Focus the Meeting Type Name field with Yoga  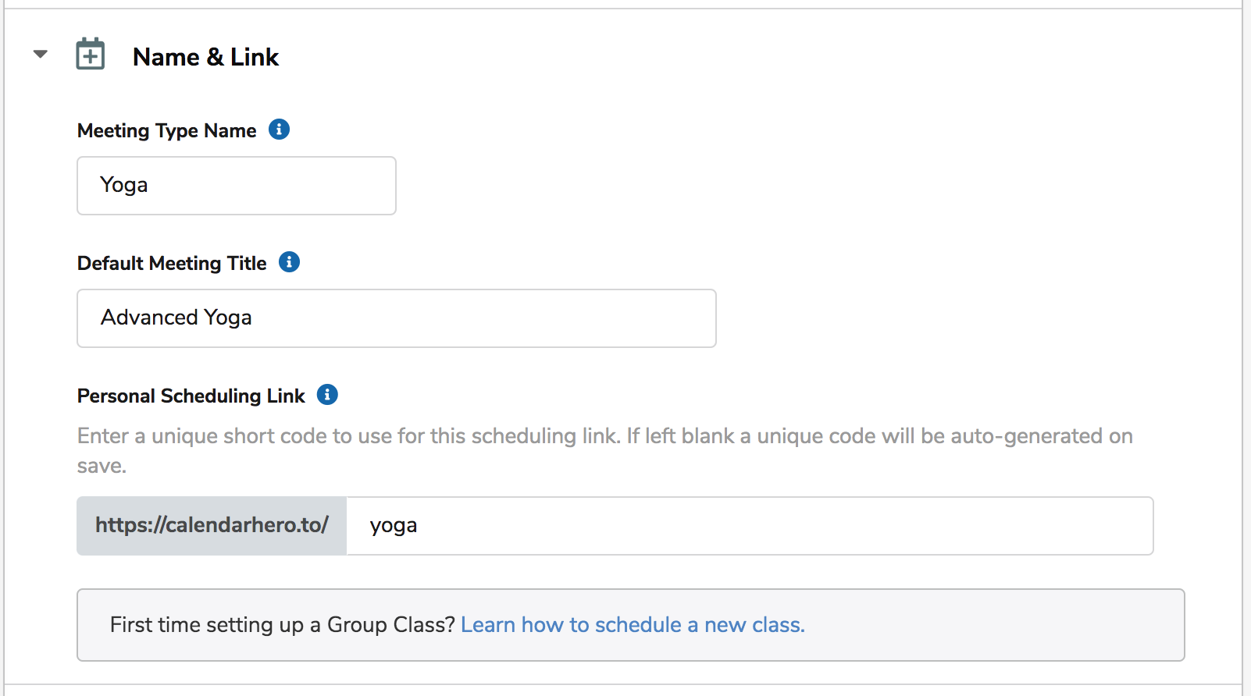237,186
